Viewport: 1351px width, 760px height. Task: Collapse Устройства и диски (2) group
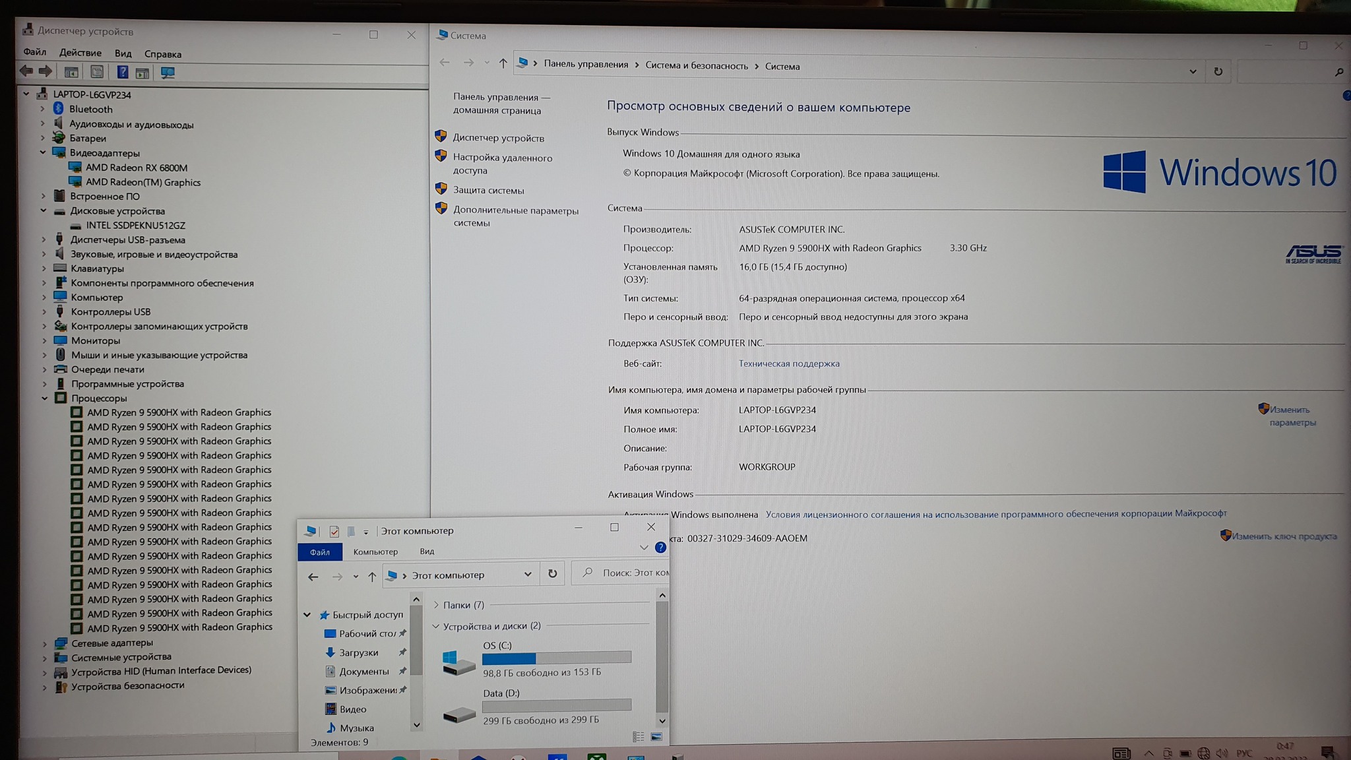(x=435, y=626)
